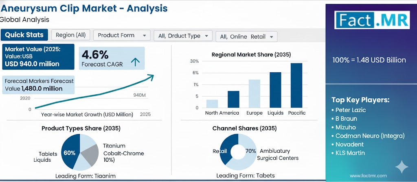Click the sparkle star icon bottom right
417x182 pixels.
pos(402,167)
